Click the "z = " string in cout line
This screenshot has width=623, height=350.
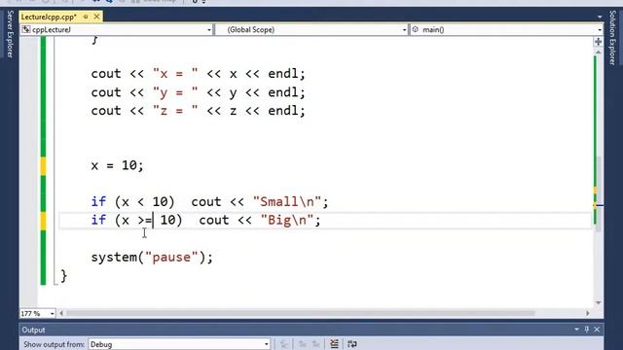[175, 111]
